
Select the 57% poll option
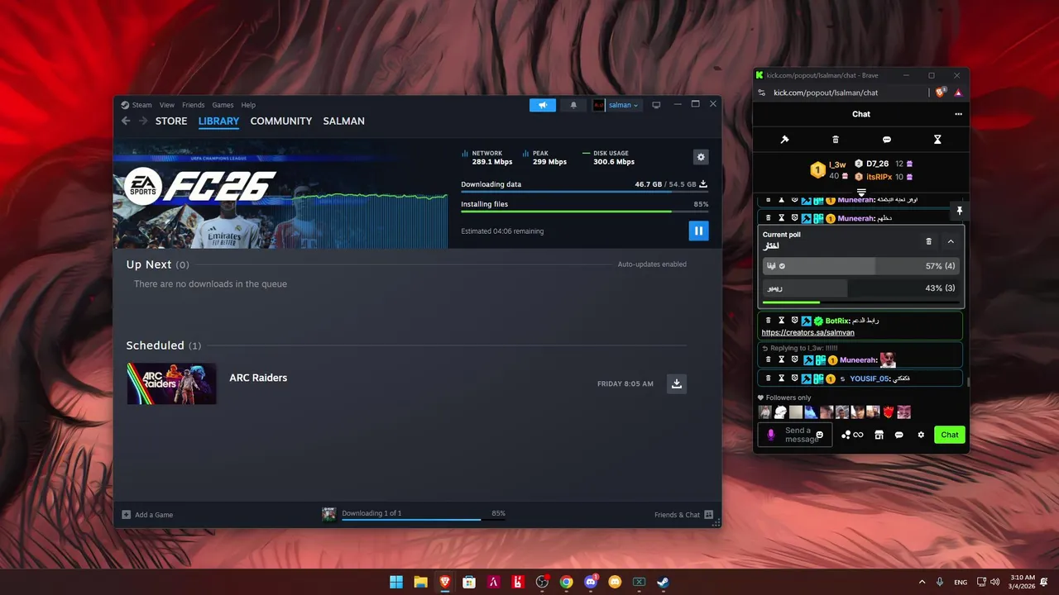point(860,266)
